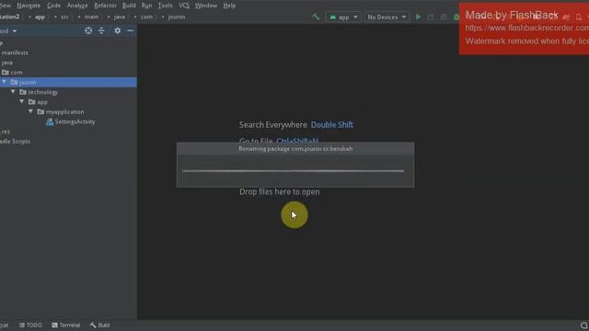The image size is (589, 331).
Task: Click the 'Renaming package' dialog title
Action: [295, 149]
